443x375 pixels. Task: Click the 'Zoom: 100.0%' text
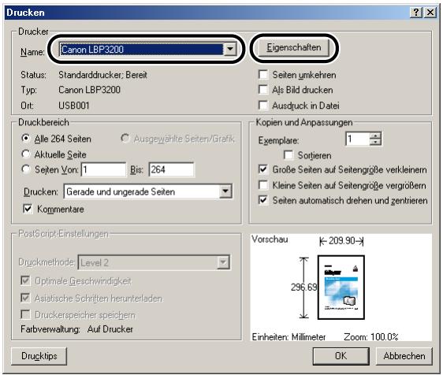coord(370,337)
